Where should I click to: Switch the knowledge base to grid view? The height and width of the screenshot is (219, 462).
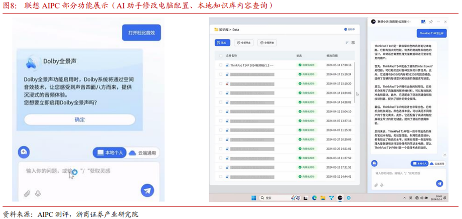[x=353, y=43]
